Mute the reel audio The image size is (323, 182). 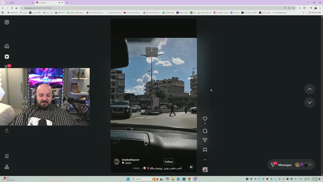(191, 167)
